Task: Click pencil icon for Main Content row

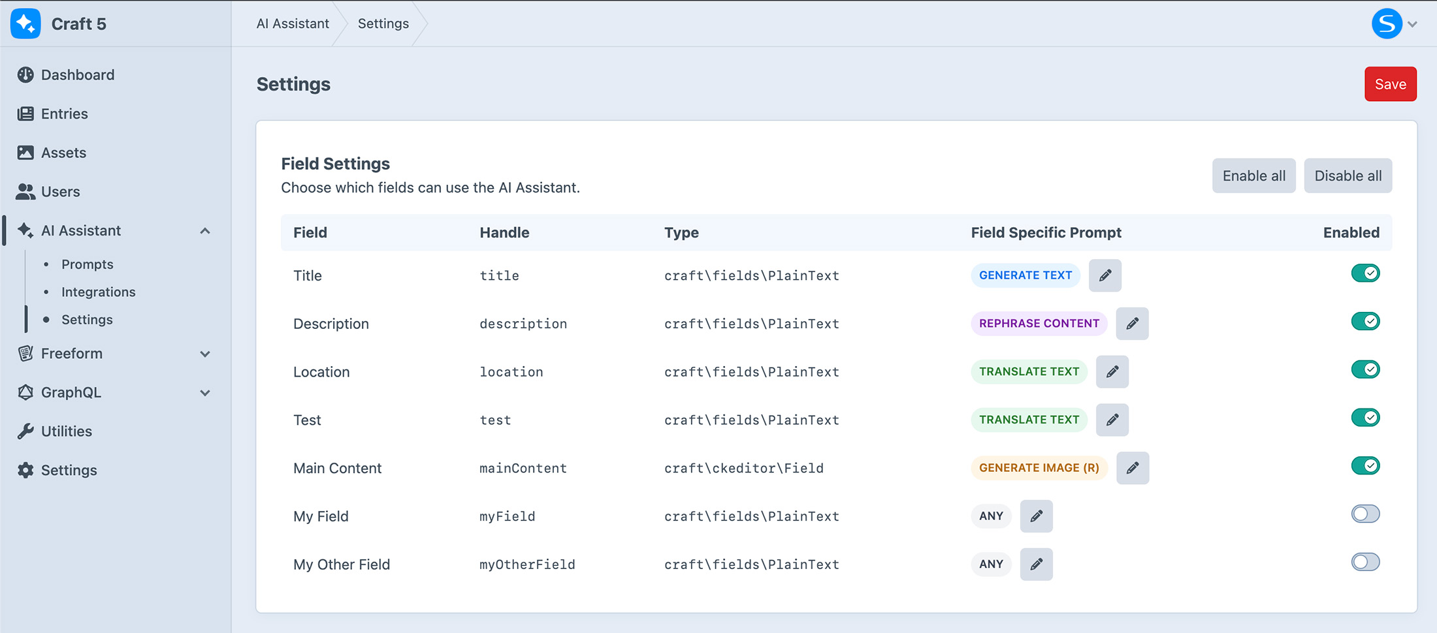Action: [1133, 468]
